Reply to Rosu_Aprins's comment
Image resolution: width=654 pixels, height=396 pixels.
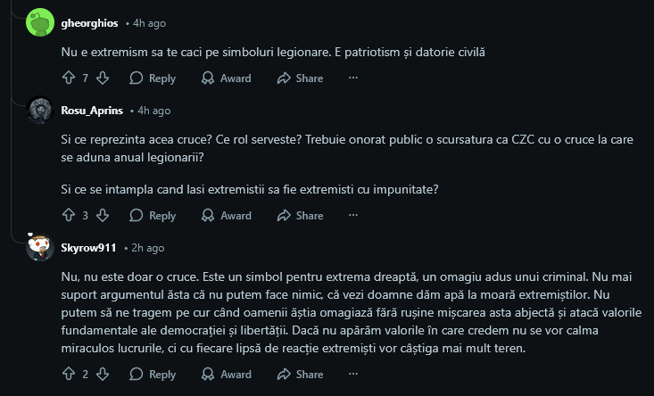point(153,215)
